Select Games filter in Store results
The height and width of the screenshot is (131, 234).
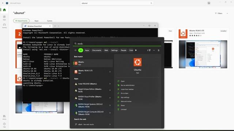(50, 21)
